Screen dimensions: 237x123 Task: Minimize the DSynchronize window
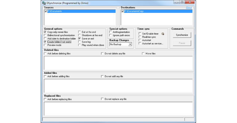pos(177,2)
